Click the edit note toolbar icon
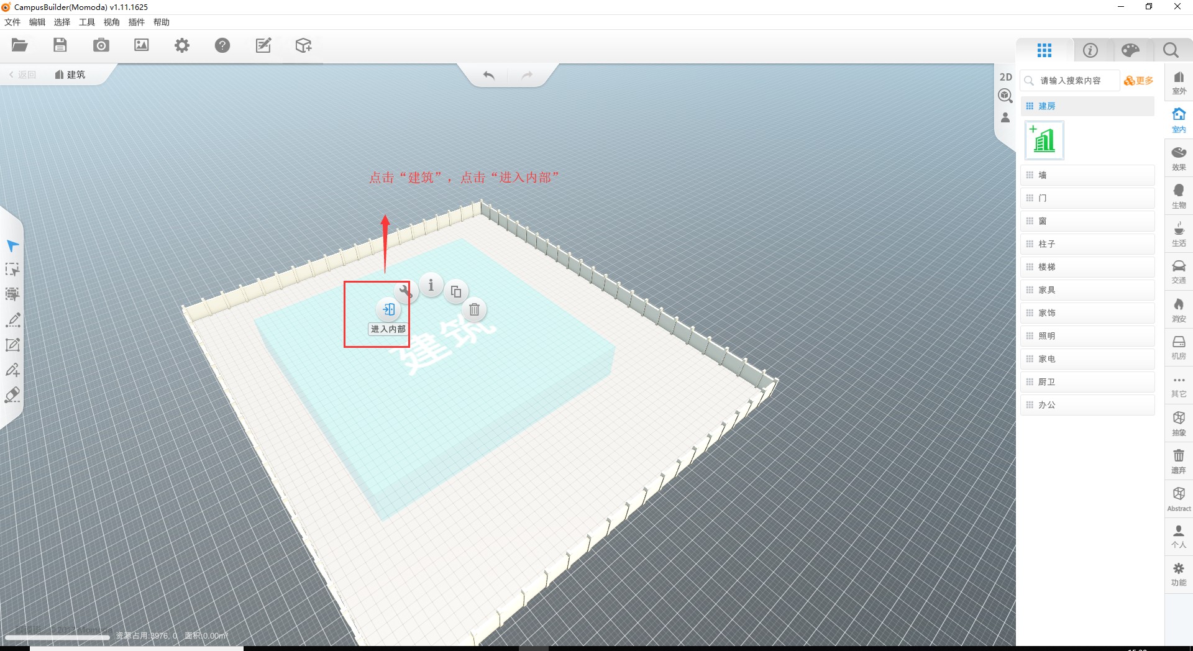Screen dimensions: 1193x651 coord(263,45)
